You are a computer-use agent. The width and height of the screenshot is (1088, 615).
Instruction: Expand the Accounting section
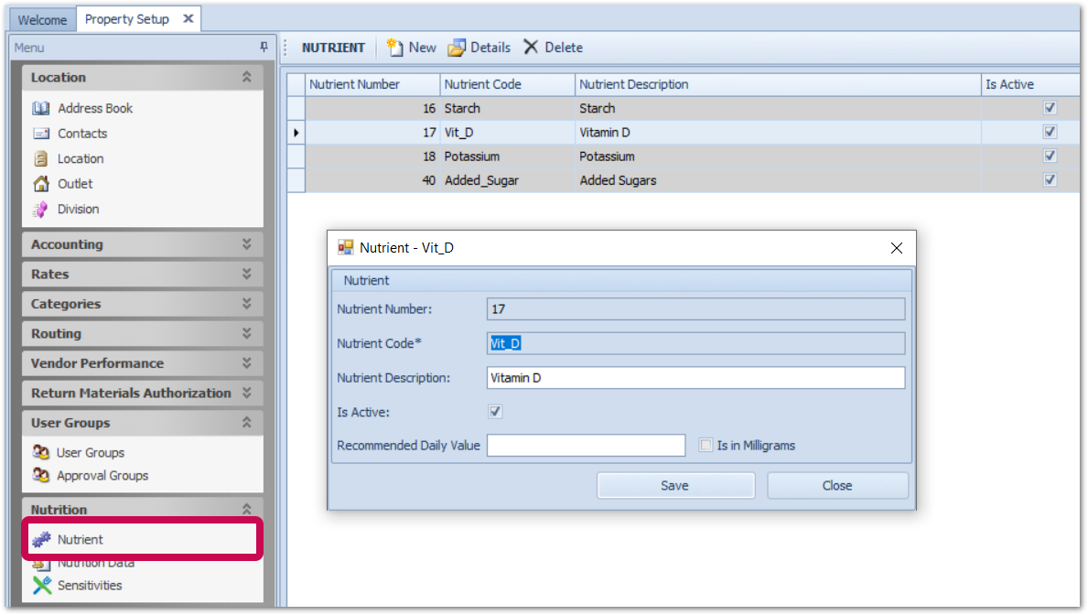pyautogui.click(x=246, y=244)
